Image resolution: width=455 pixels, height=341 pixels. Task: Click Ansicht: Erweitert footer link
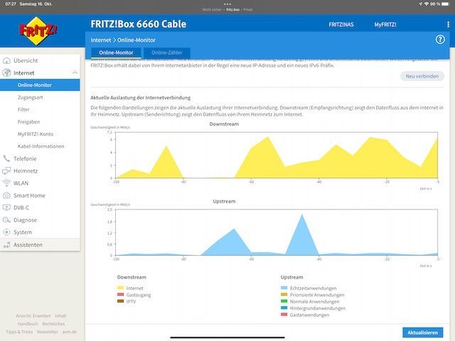pyautogui.click(x=33, y=315)
